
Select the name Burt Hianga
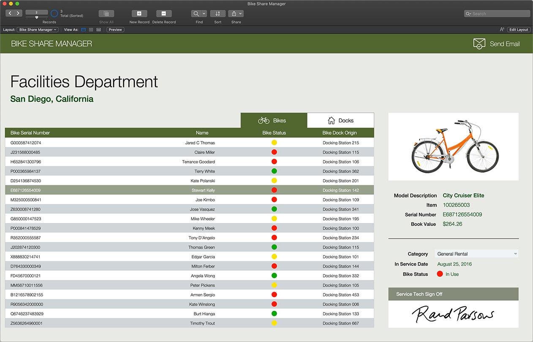(x=204, y=314)
